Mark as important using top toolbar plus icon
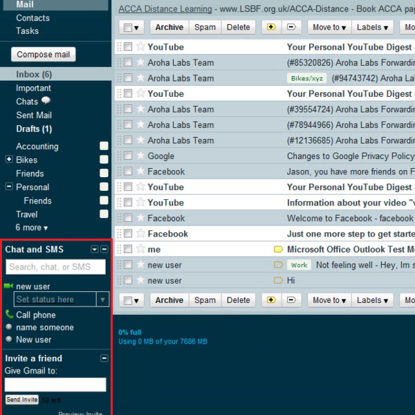 point(271,27)
